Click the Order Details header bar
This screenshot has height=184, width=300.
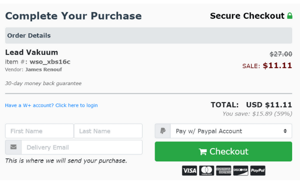coord(149,35)
